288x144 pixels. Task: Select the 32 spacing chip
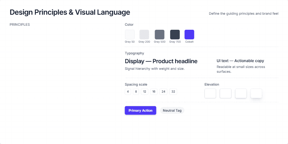(x=173, y=92)
